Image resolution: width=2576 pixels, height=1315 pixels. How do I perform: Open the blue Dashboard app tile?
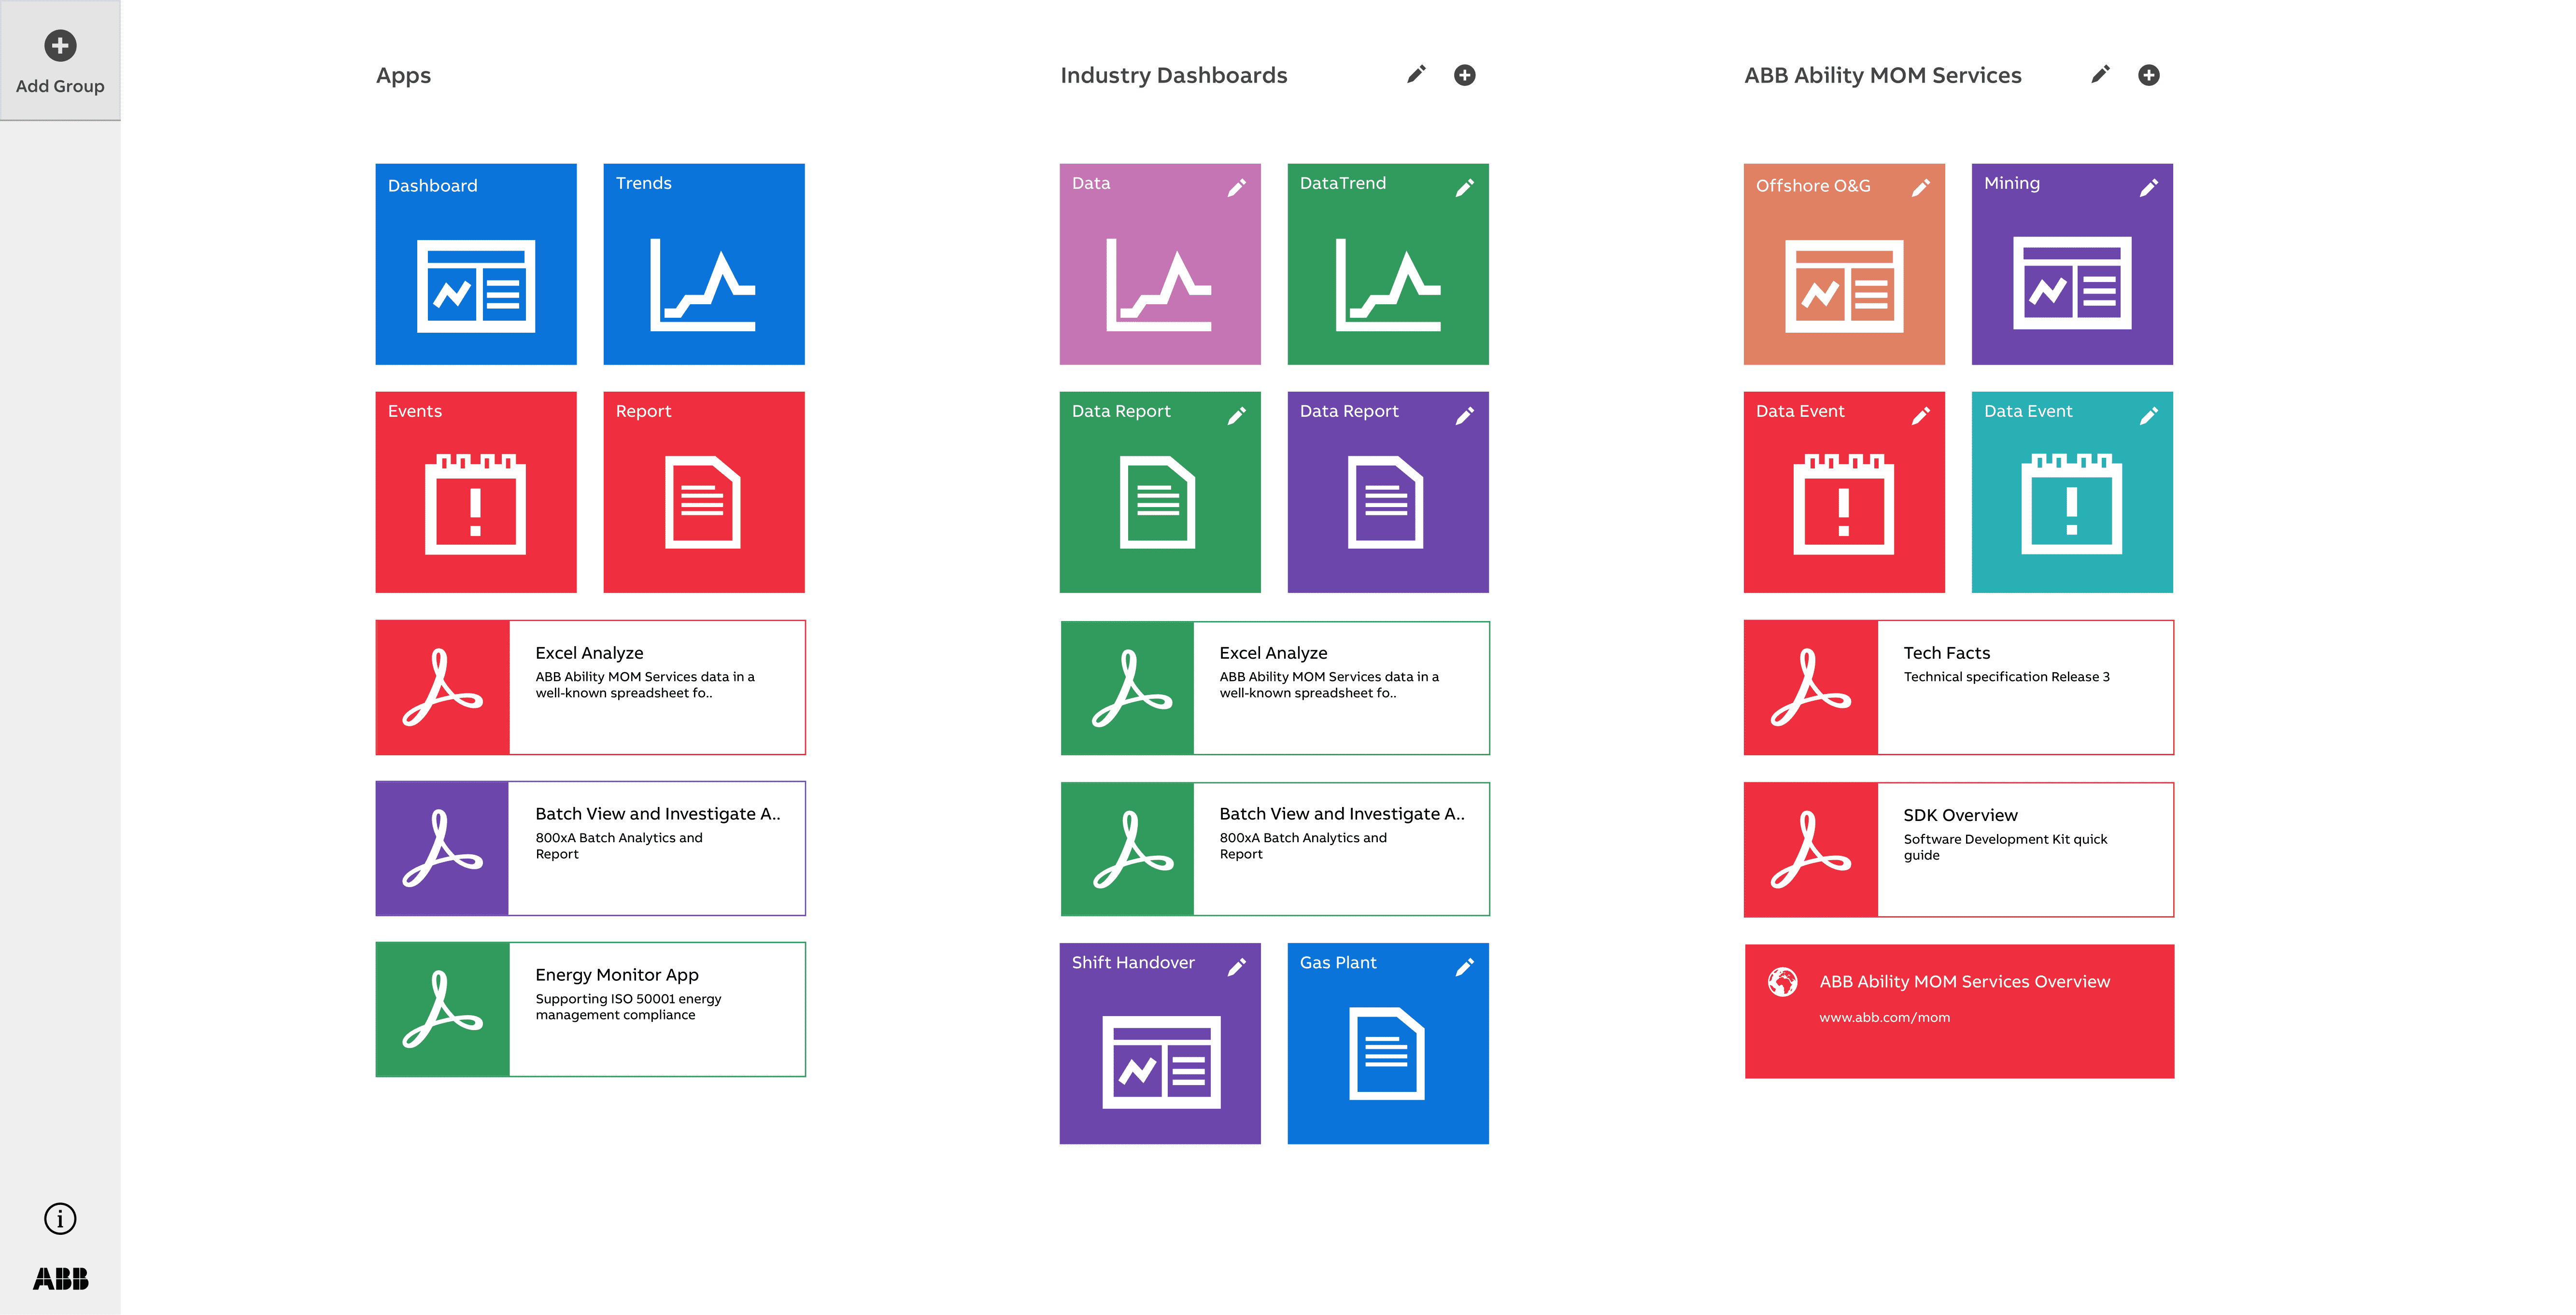tap(475, 265)
